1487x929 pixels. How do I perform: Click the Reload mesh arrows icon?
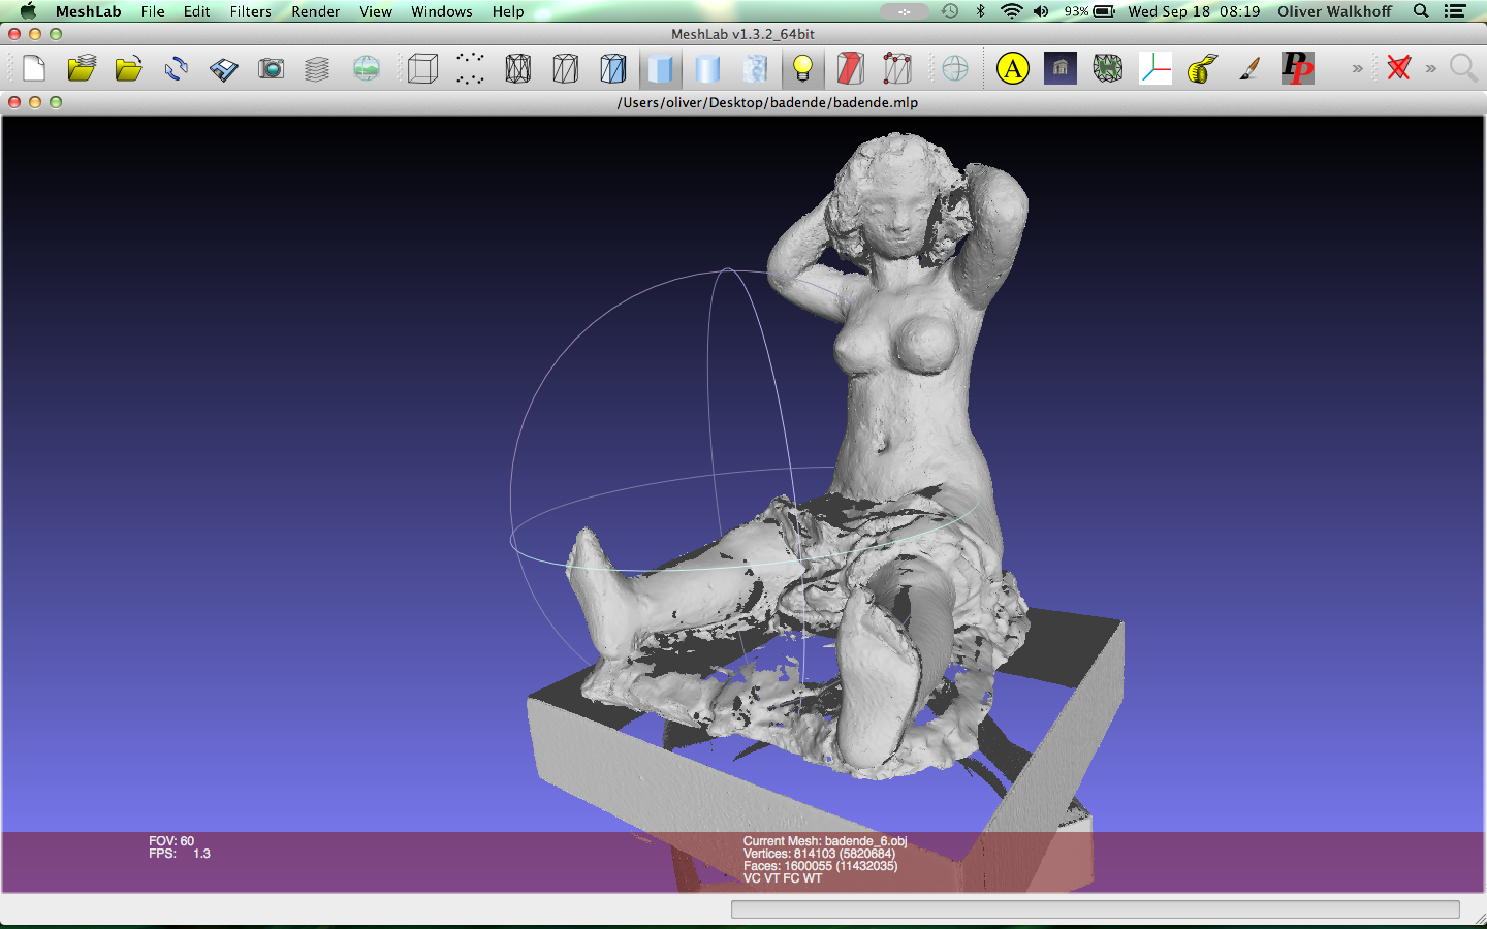coord(177,68)
